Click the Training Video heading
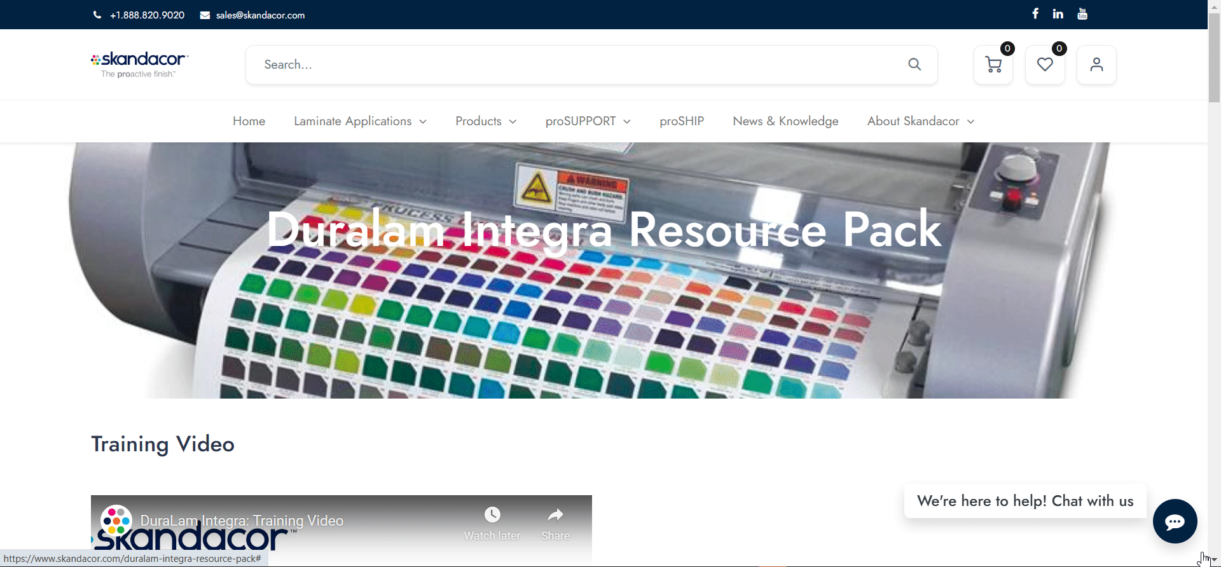Image resolution: width=1221 pixels, height=567 pixels. tap(163, 444)
